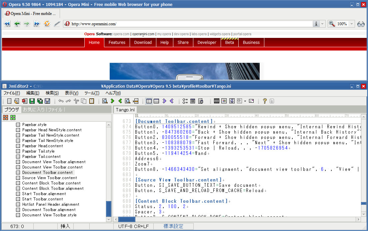Image resolution: width=368 pixels, height=231 pixels.
Task: Check Hotlist Panel Header.alignment checkbox
Action: coord(18,204)
